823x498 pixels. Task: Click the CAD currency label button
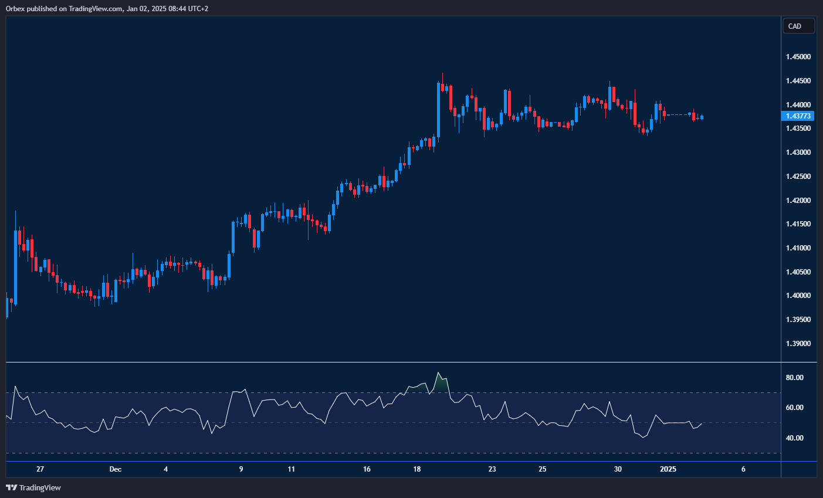[x=798, y=26]
